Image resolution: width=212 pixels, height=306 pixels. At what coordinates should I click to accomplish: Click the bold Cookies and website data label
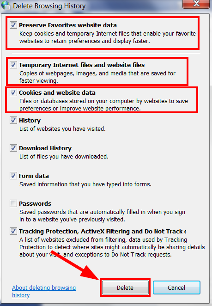[57, 92]
